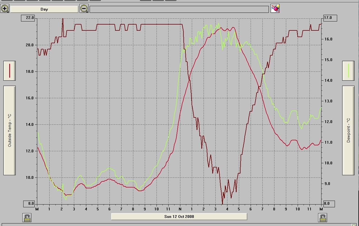359x226 pixels.
Task: Click the N noon label on time axis
Action: 180,209
